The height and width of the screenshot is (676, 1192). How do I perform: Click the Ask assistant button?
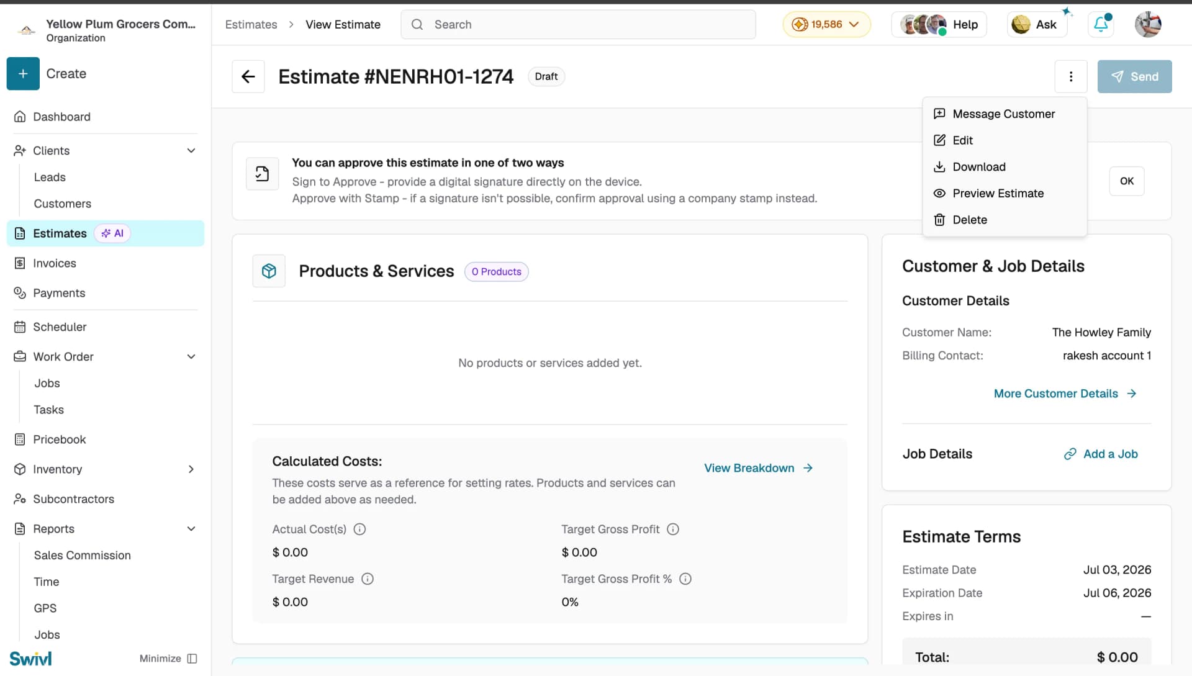tap(1037, 24)
